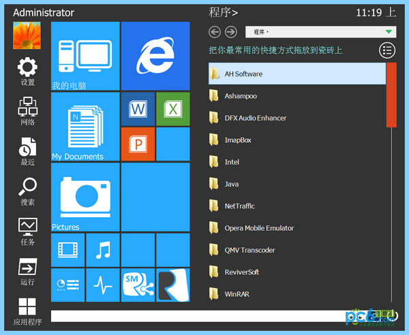
Task: Click the 程序> breadcrumb heading
Action: (x=224, y=12)
